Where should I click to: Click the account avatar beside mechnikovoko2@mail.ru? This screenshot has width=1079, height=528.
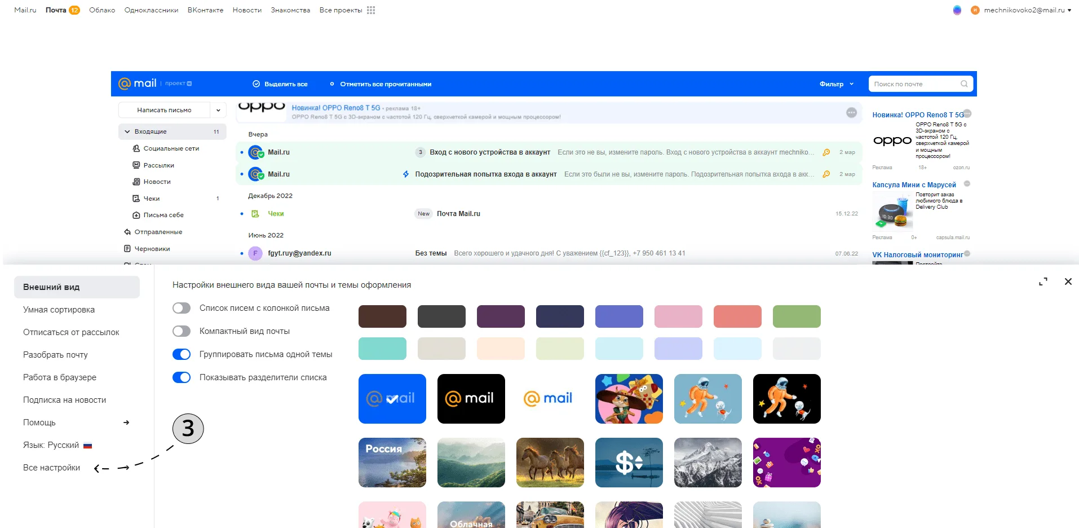tap(975, 10)
